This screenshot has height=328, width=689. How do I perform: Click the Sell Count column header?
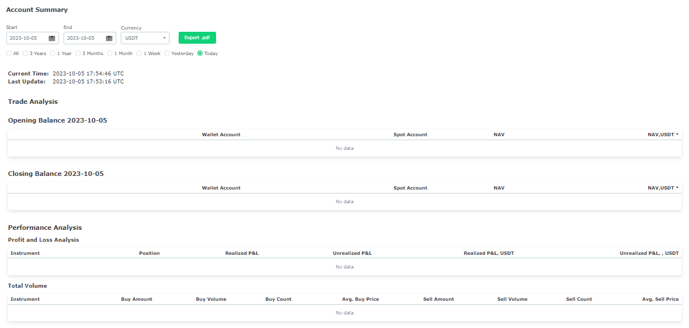[579, 299]
